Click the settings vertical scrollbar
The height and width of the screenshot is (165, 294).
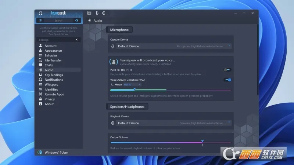pyautogui.click(x=258, y=60)
